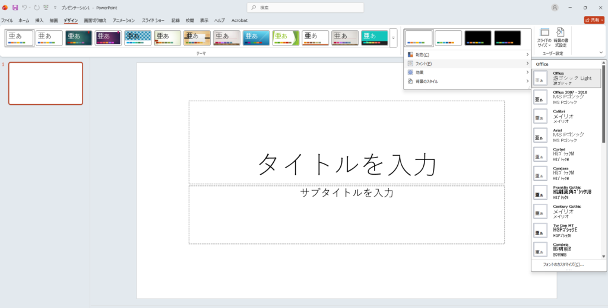The width and height of the screenshot is (608, 308).
Task: Click the 共有 (Share) button
Action: coord(594,20)
